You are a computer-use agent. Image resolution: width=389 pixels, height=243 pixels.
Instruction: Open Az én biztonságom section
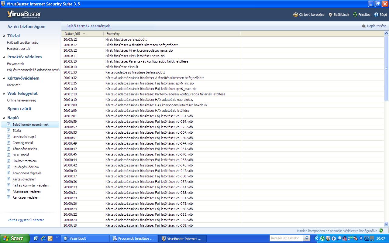26,26
